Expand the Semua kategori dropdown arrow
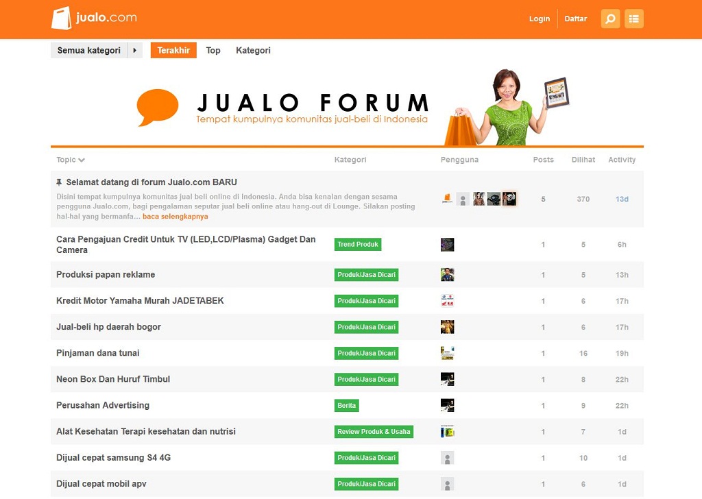702x499 pixels. 135,50
